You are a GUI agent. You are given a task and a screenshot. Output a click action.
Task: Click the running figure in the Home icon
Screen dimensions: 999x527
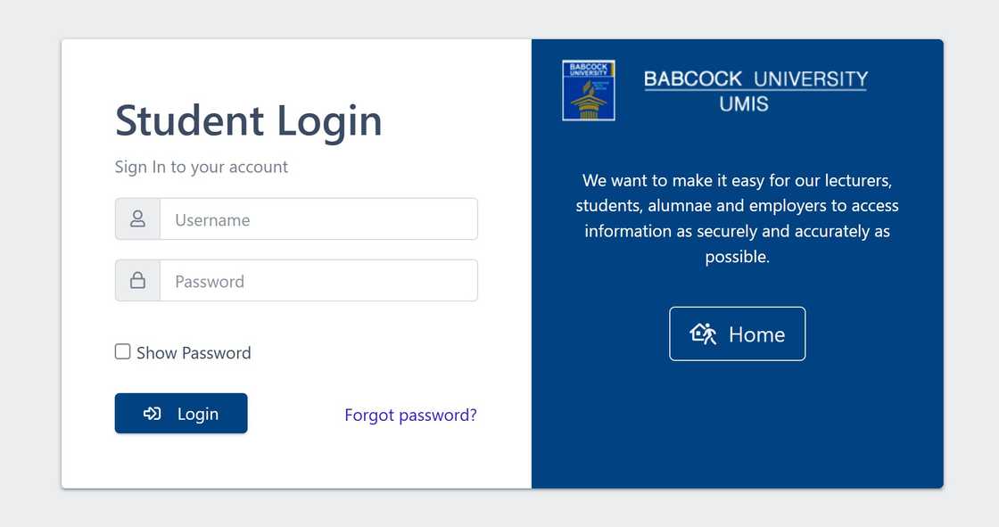(709, 334)
